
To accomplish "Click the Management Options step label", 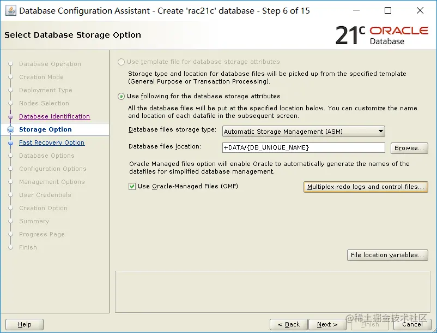I will [52, 182].
